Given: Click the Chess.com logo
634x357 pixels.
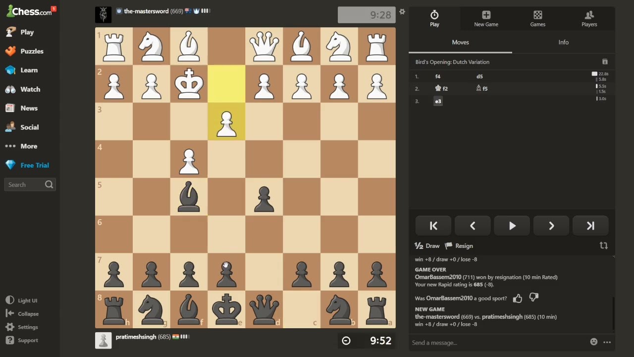Looking at the screenshot, I should coord(29,10).
